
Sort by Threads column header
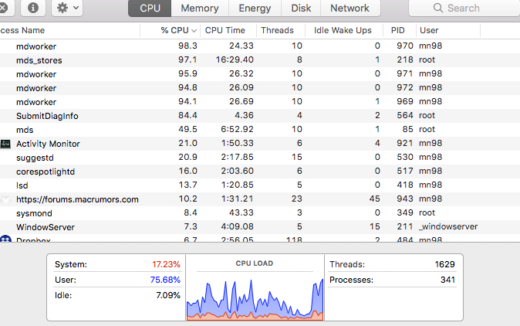281,31
